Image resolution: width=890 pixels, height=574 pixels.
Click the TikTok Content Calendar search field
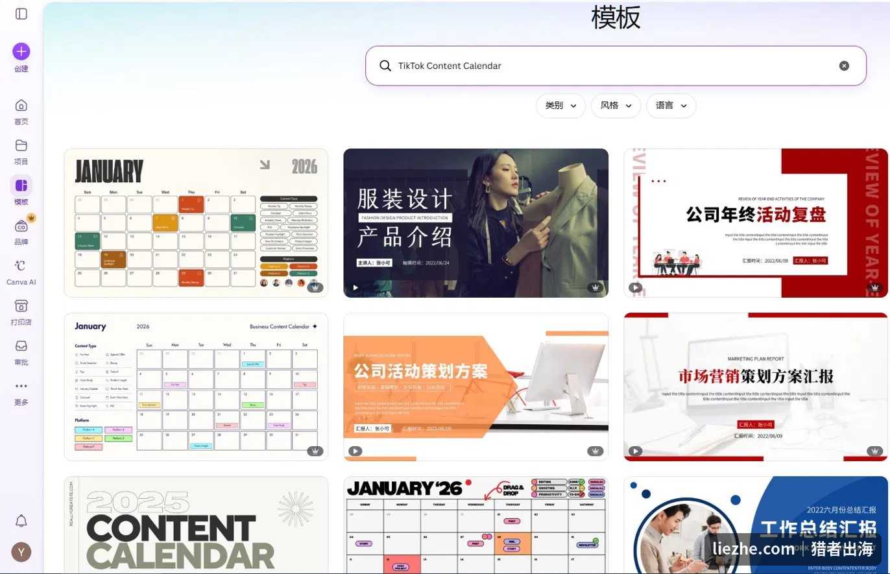click(616, 66)
